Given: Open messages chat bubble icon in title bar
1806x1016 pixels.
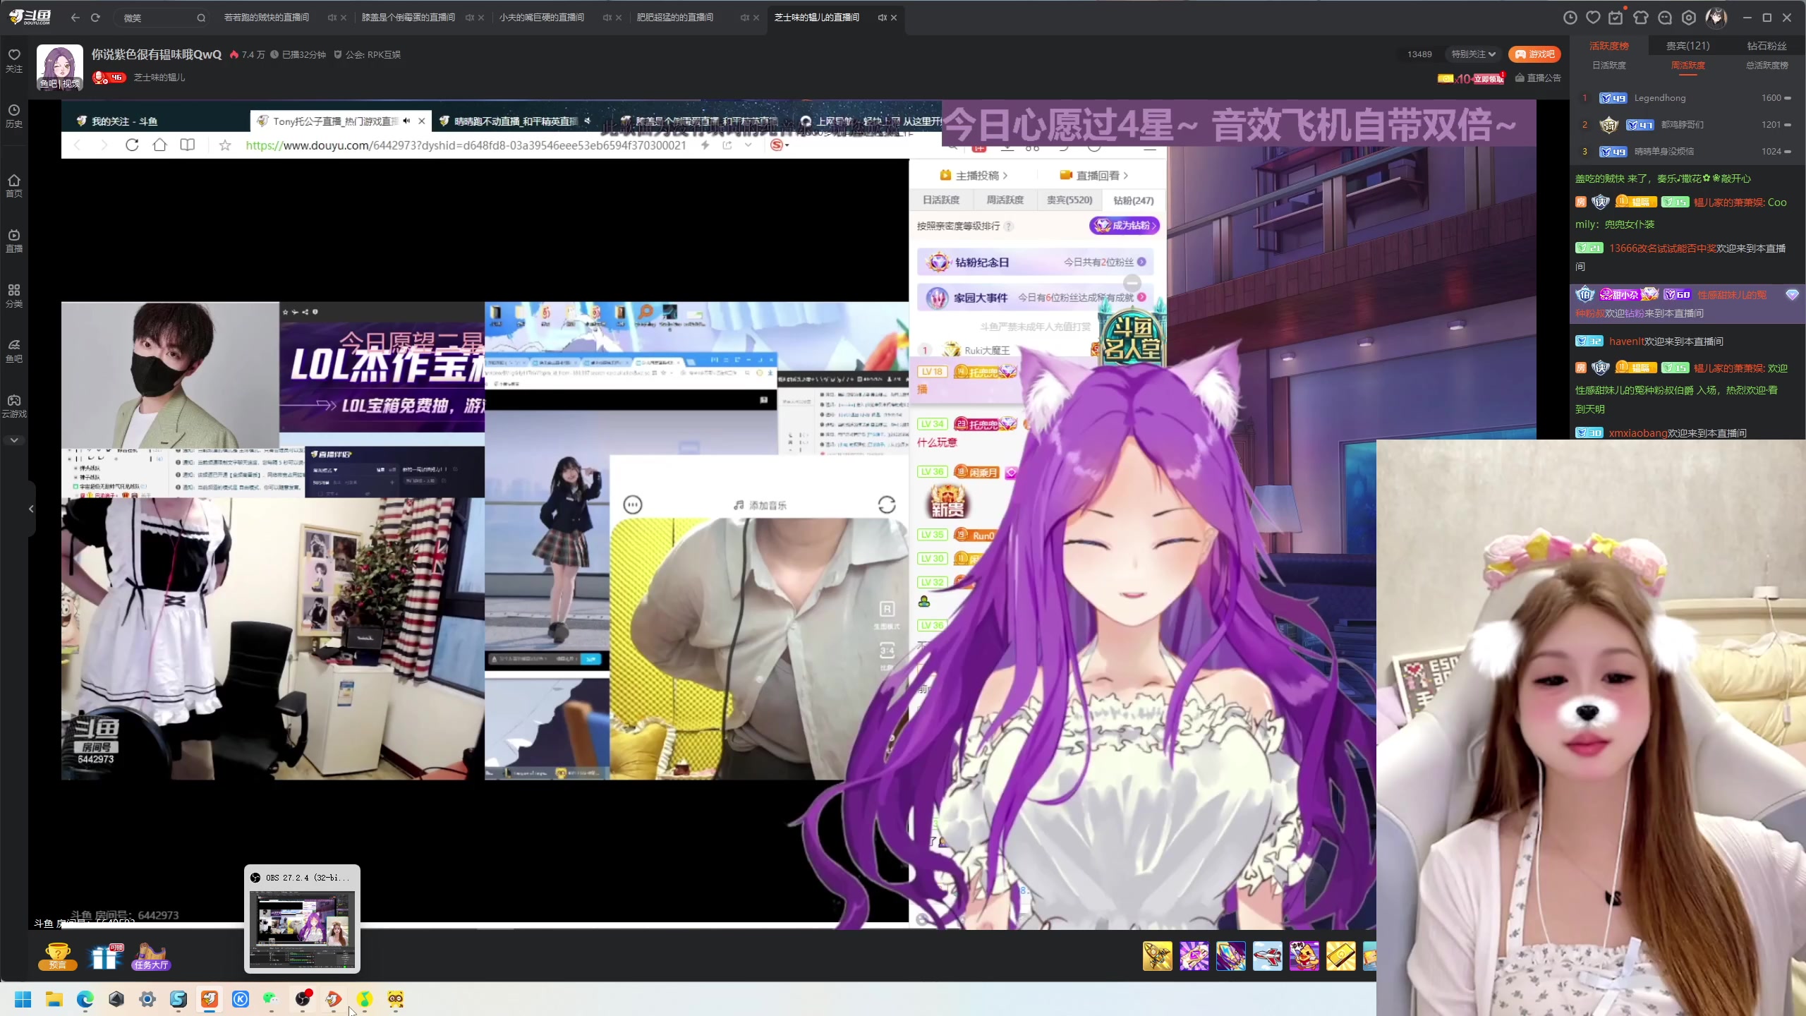Looking at the screenshot, I should 1665,18.
